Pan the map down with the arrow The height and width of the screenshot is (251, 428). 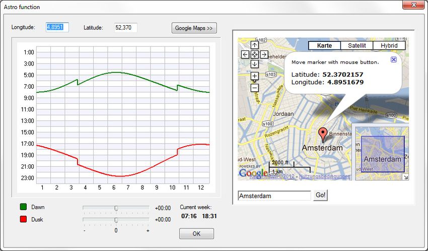click(254, 64)
